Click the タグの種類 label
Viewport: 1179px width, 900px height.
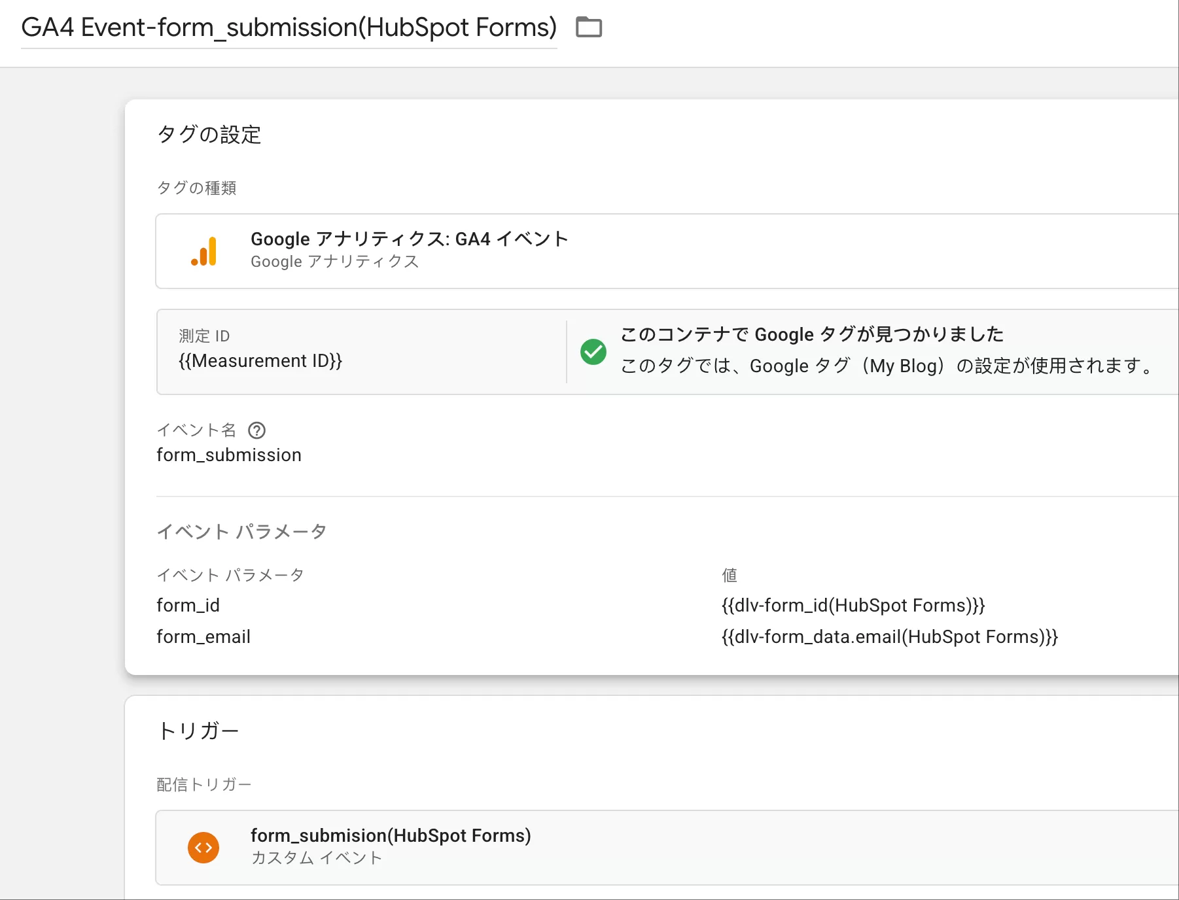pyautogui.click(x=197, y=188)
